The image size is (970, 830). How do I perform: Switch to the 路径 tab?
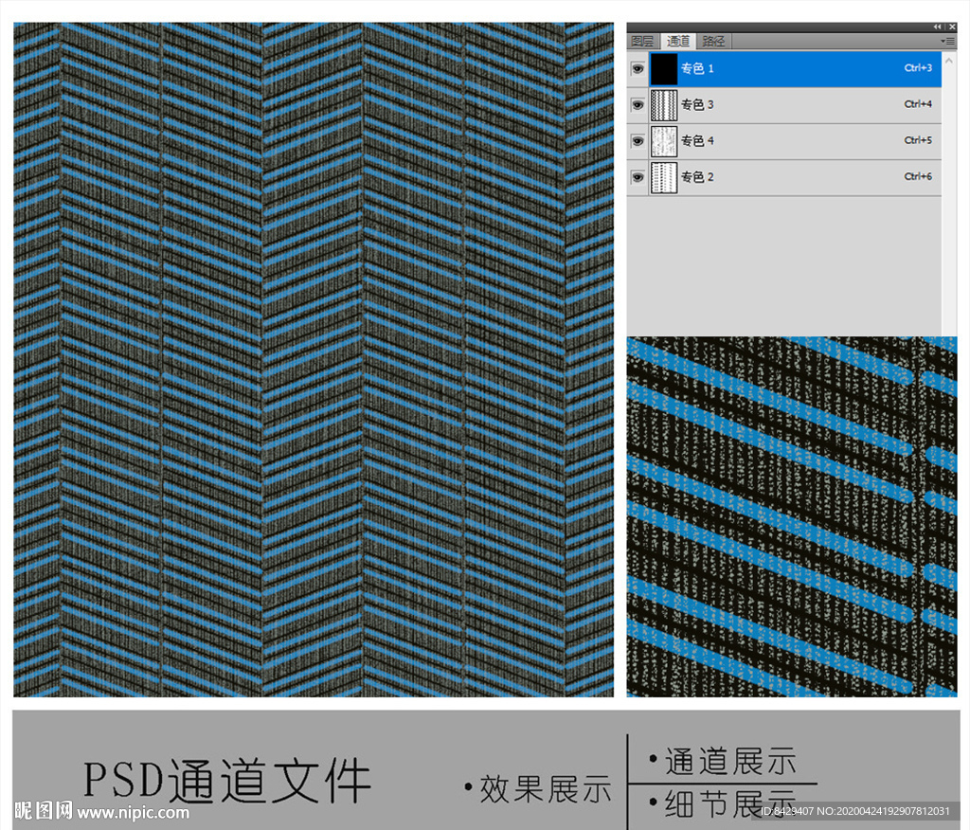click(713, 41)
